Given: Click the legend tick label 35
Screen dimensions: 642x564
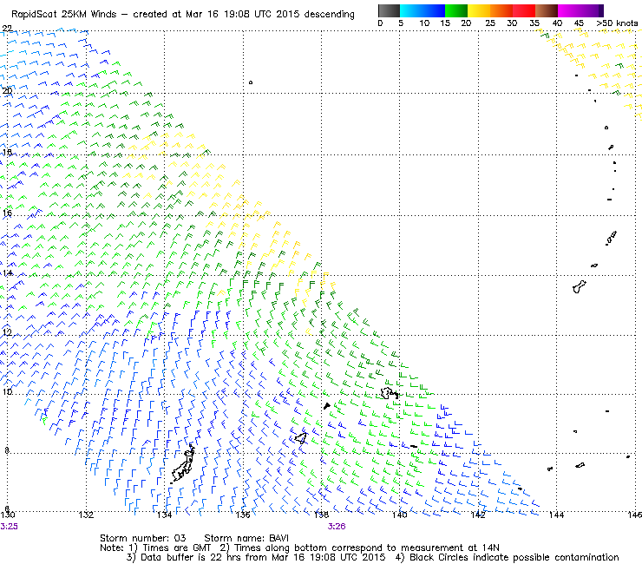Looking at the screenshot, I should point(534,23).
